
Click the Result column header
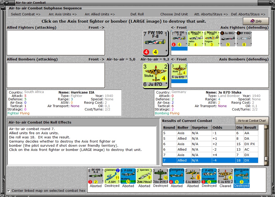(x=251, y=127)
